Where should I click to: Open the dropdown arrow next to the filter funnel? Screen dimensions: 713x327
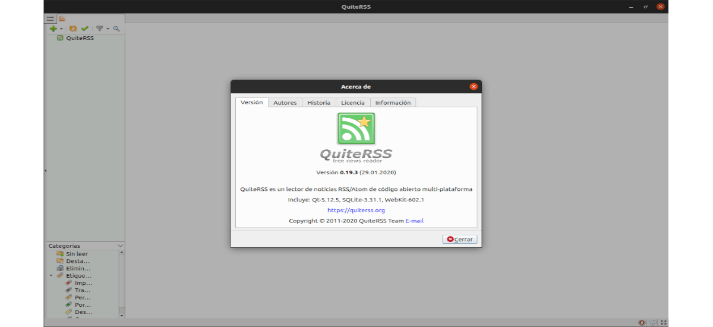tap(108, 29)
